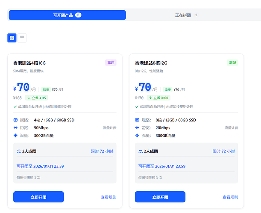Click the 可开团至 deadline on 4核16G card
261x213 pixels.
pos(40,166)
